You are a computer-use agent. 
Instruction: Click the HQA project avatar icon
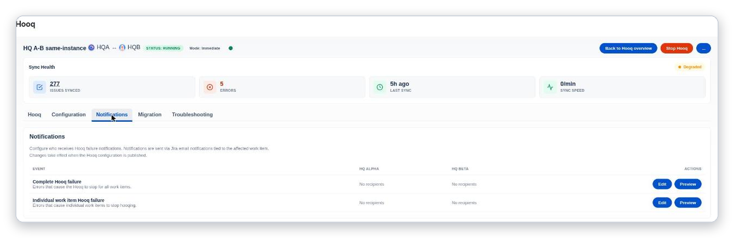pos(91,47)
